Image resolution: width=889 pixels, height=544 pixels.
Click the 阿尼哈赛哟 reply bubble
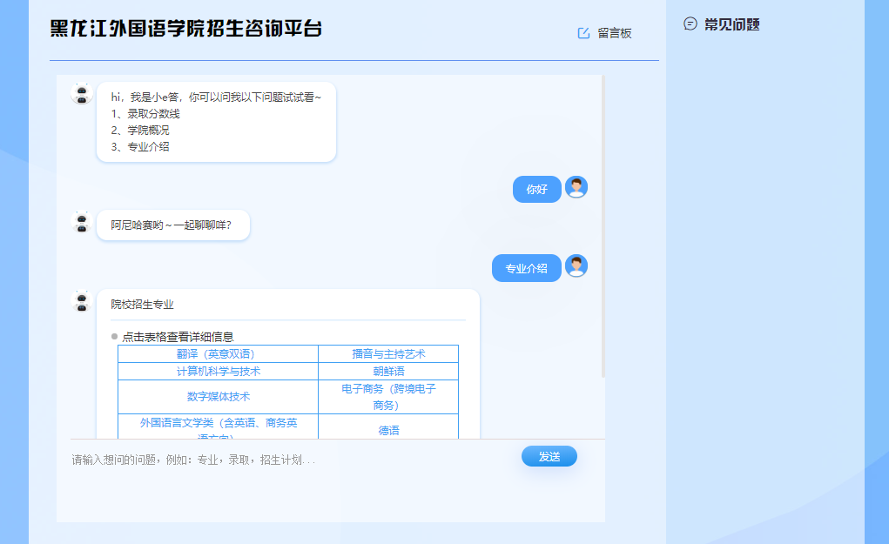[x=173, y=225]
